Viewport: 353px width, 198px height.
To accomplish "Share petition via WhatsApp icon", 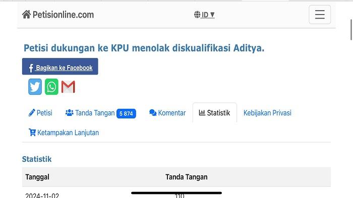I will [x=51, y=87].
